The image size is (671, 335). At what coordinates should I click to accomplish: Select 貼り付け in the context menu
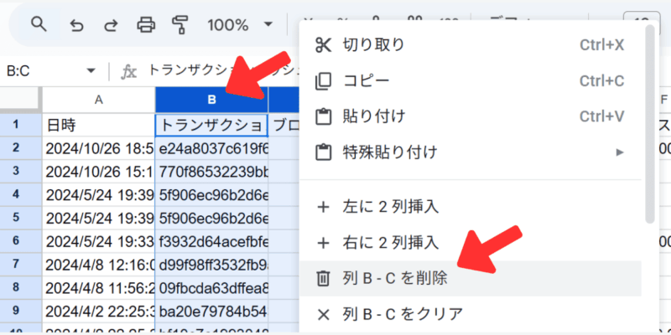pyautogui.click(x=471, y=116)
